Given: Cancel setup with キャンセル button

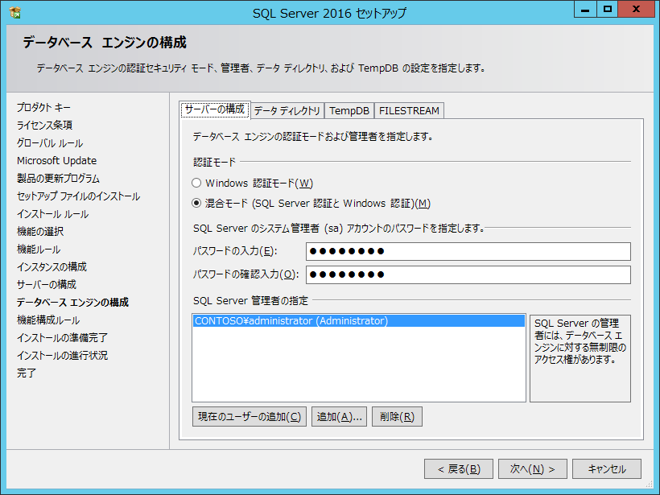Looking at the screenshot, I should tap(607, 469).
